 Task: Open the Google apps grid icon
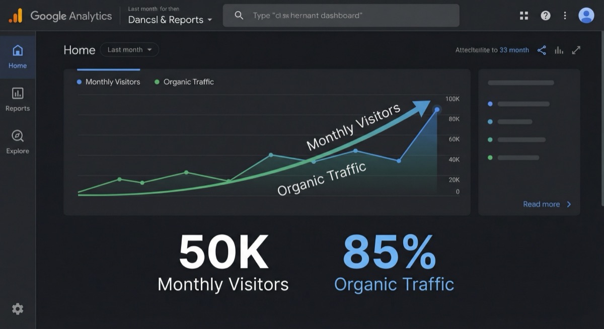pyautogui.click(x=524, y=15)
